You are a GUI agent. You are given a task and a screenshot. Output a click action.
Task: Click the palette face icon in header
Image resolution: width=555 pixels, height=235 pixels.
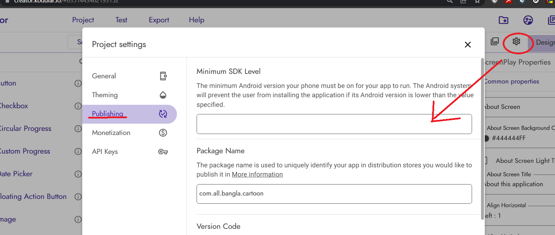tap(528, 20)
